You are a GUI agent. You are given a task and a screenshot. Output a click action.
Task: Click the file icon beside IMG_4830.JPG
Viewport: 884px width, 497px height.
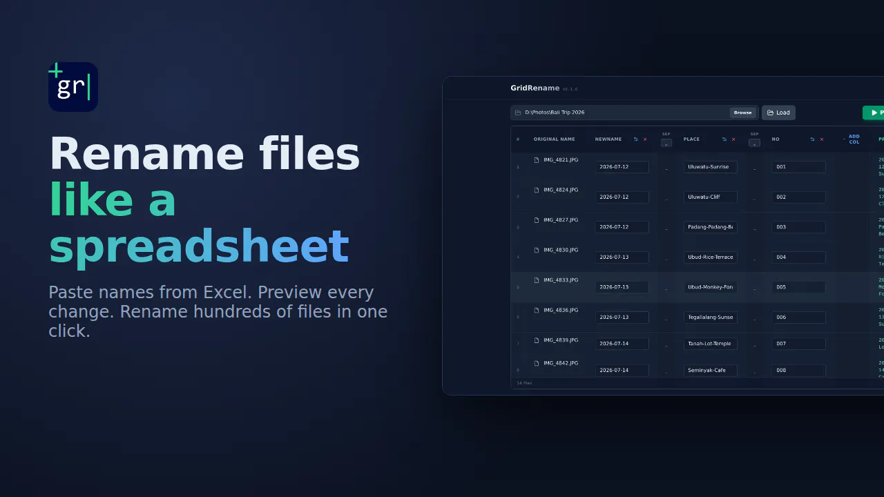[x=537, y=250]
